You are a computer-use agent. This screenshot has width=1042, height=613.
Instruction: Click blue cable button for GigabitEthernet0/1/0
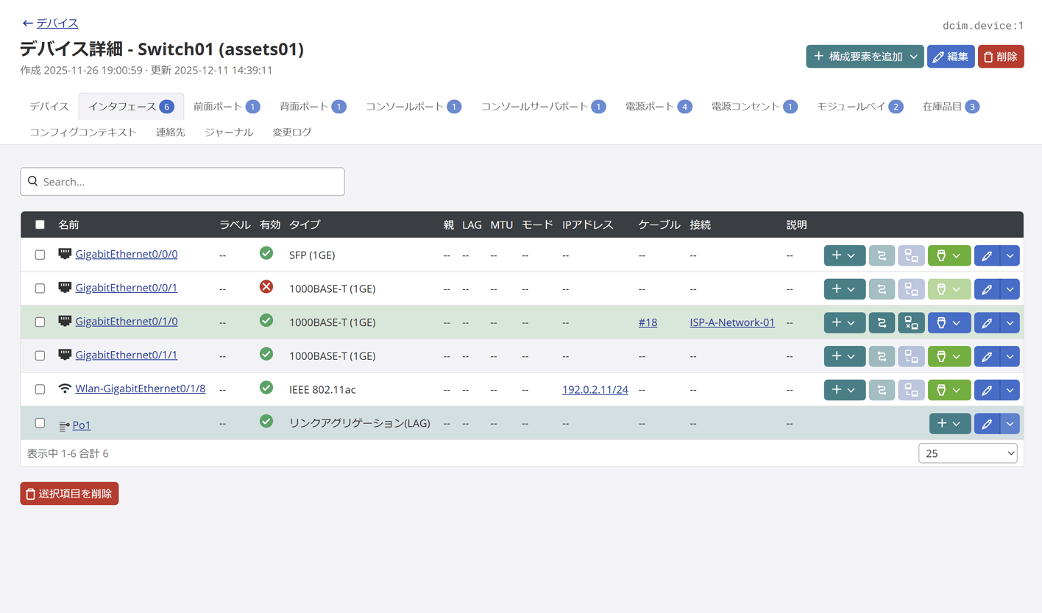pos(949,322)
